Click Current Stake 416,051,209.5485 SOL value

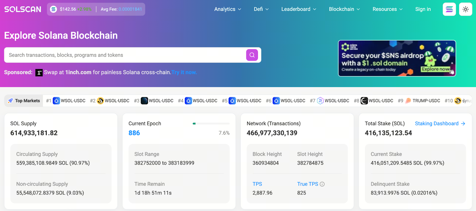tap(408, 163)
